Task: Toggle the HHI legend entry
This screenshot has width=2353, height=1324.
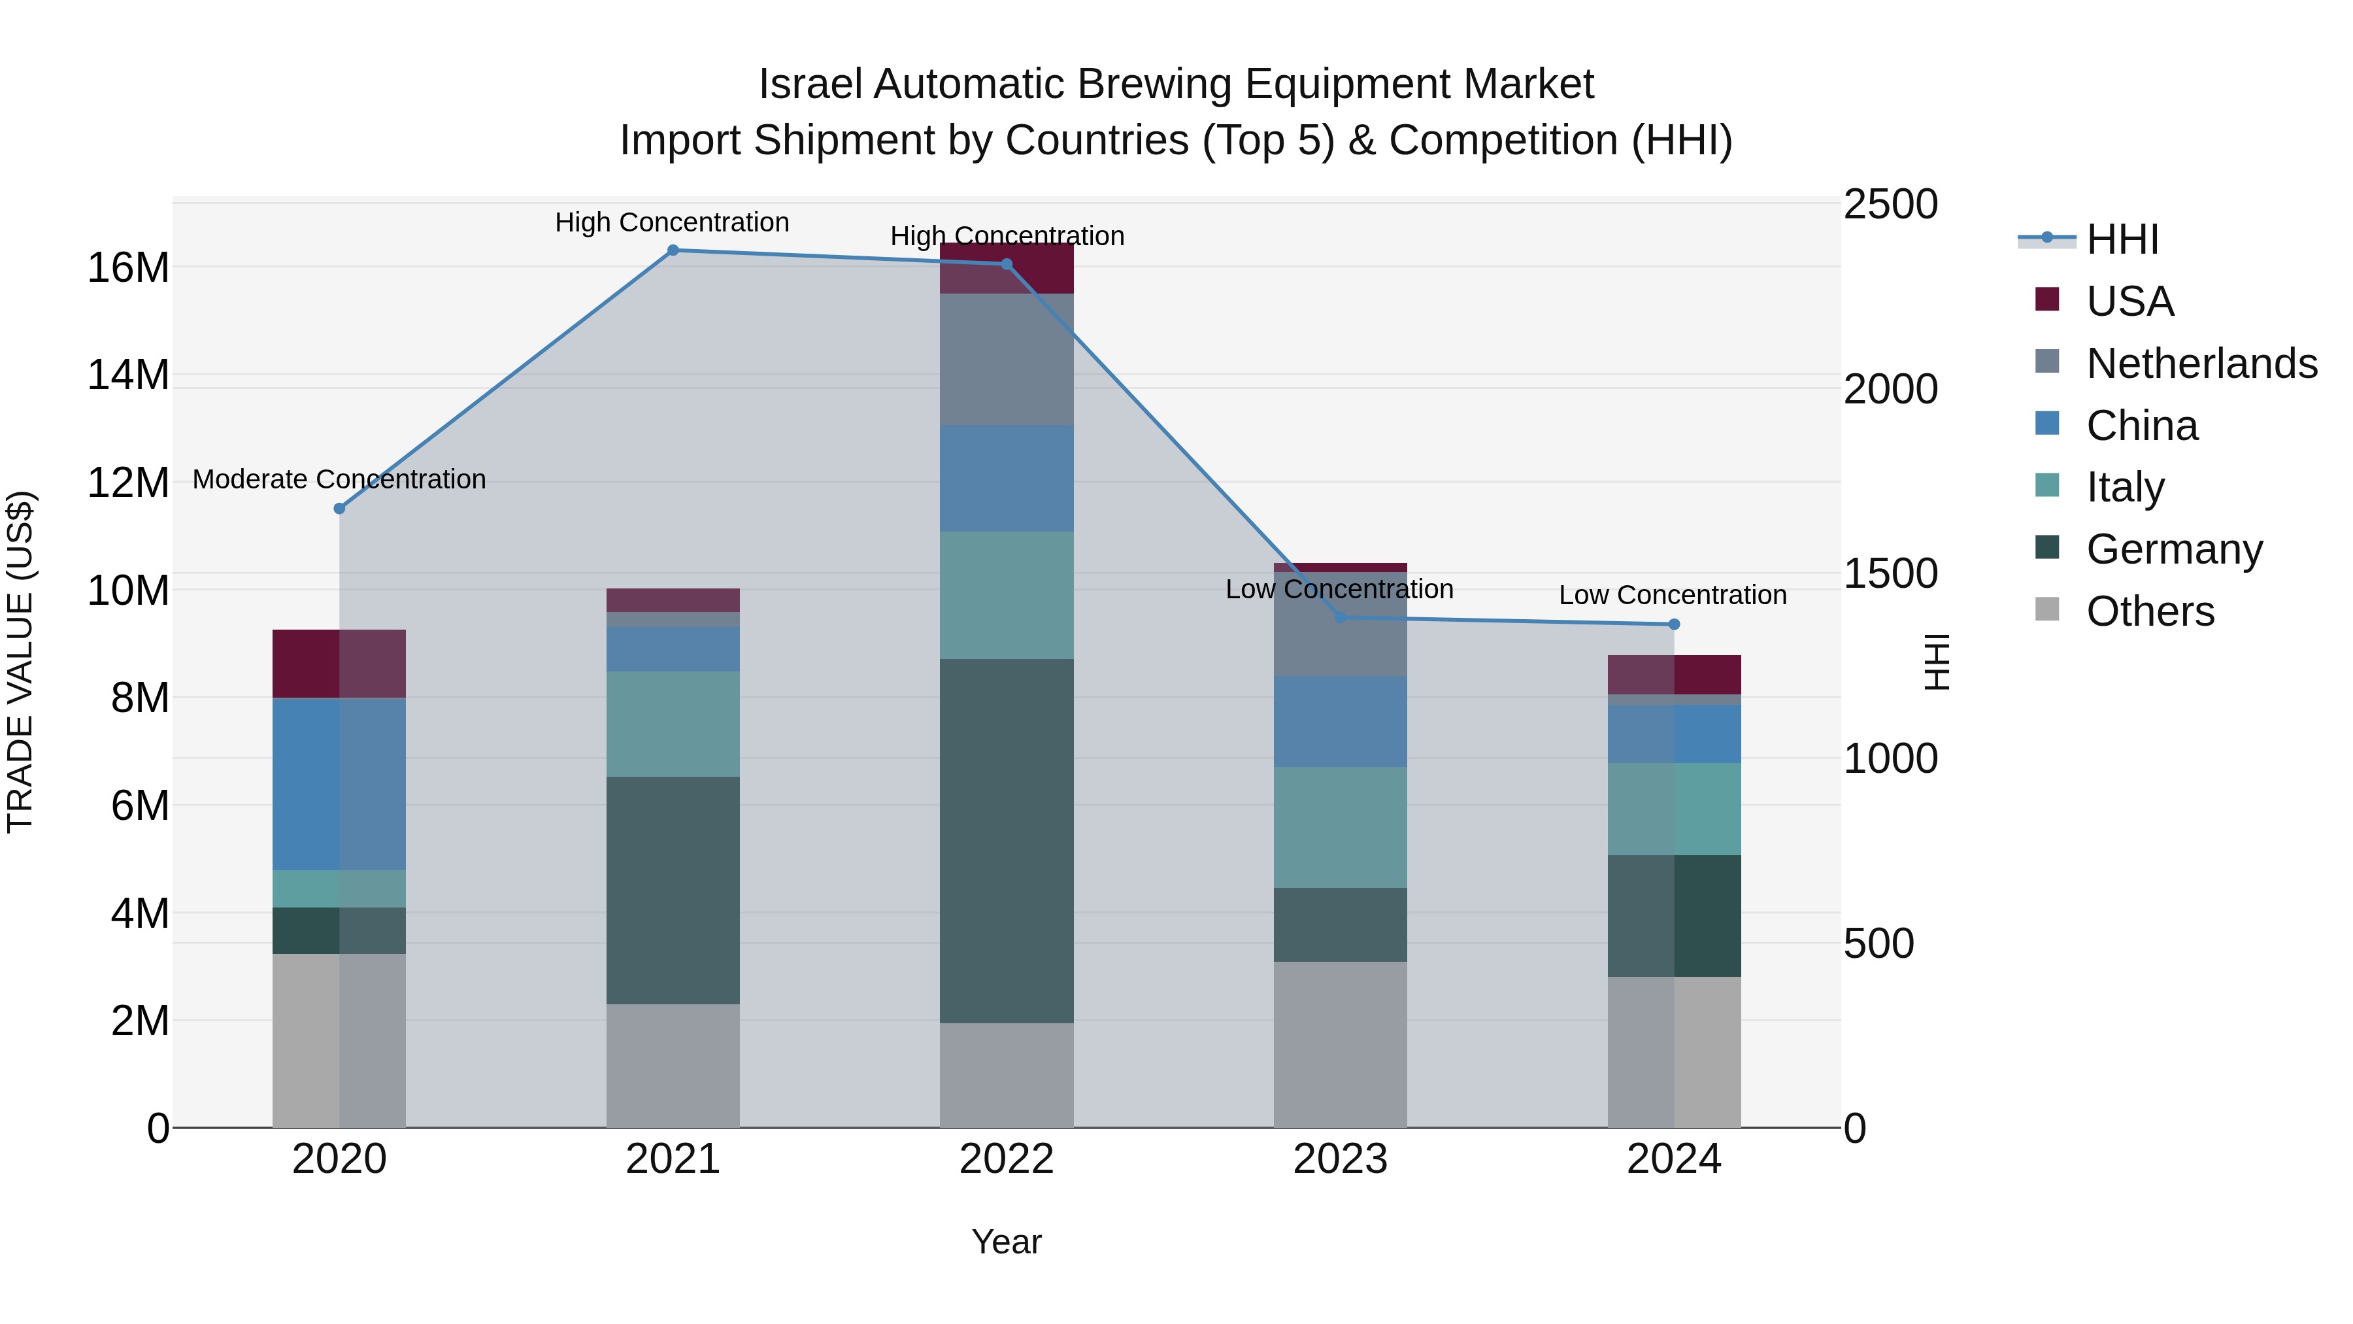Action: point(2088,239)
